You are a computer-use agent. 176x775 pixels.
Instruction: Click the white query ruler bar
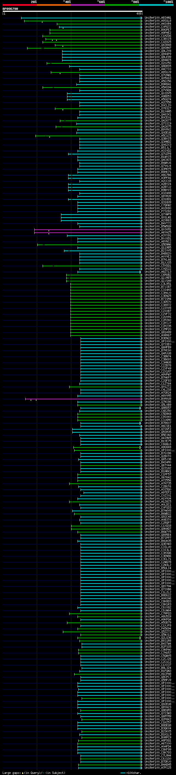[73, 11]
